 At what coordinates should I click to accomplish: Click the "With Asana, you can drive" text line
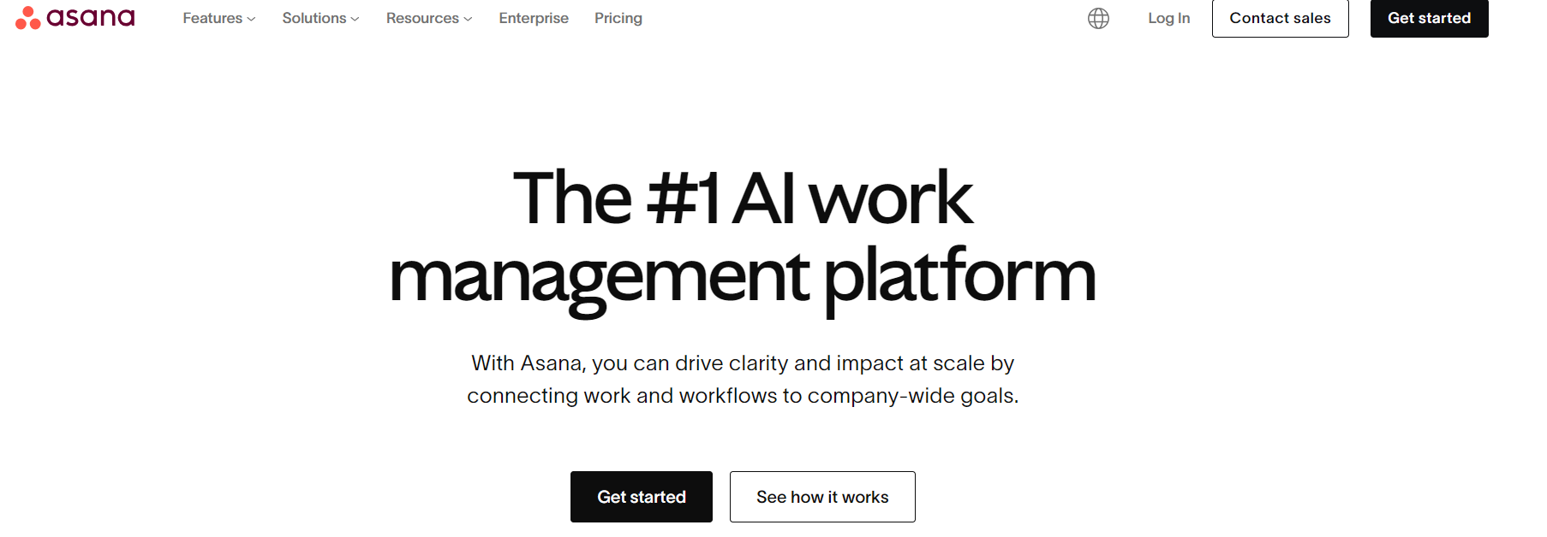point(743,363)
